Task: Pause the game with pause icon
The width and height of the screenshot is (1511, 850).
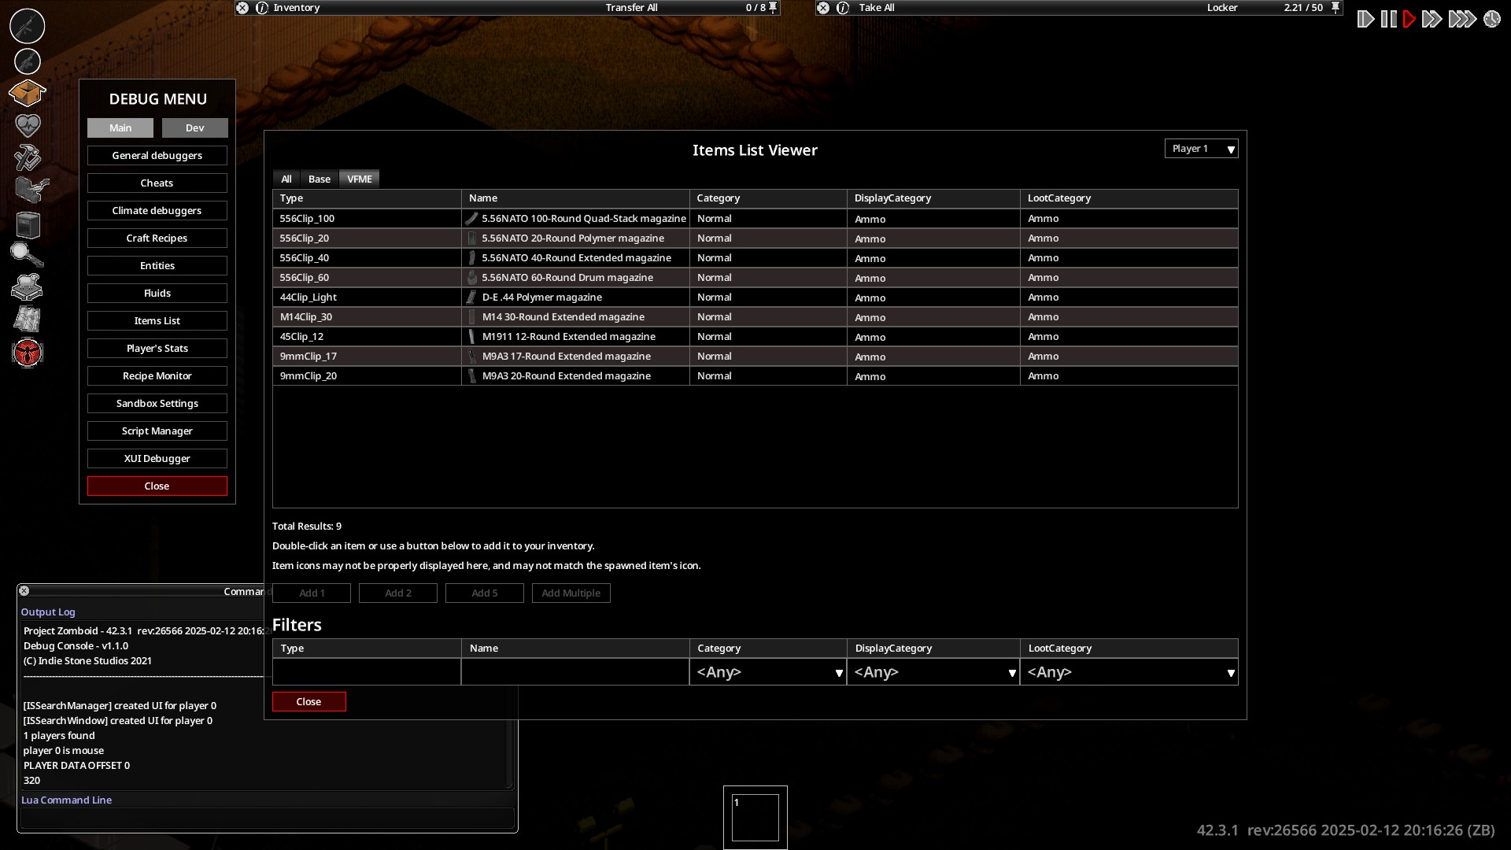Action: tap(1388, 19)
